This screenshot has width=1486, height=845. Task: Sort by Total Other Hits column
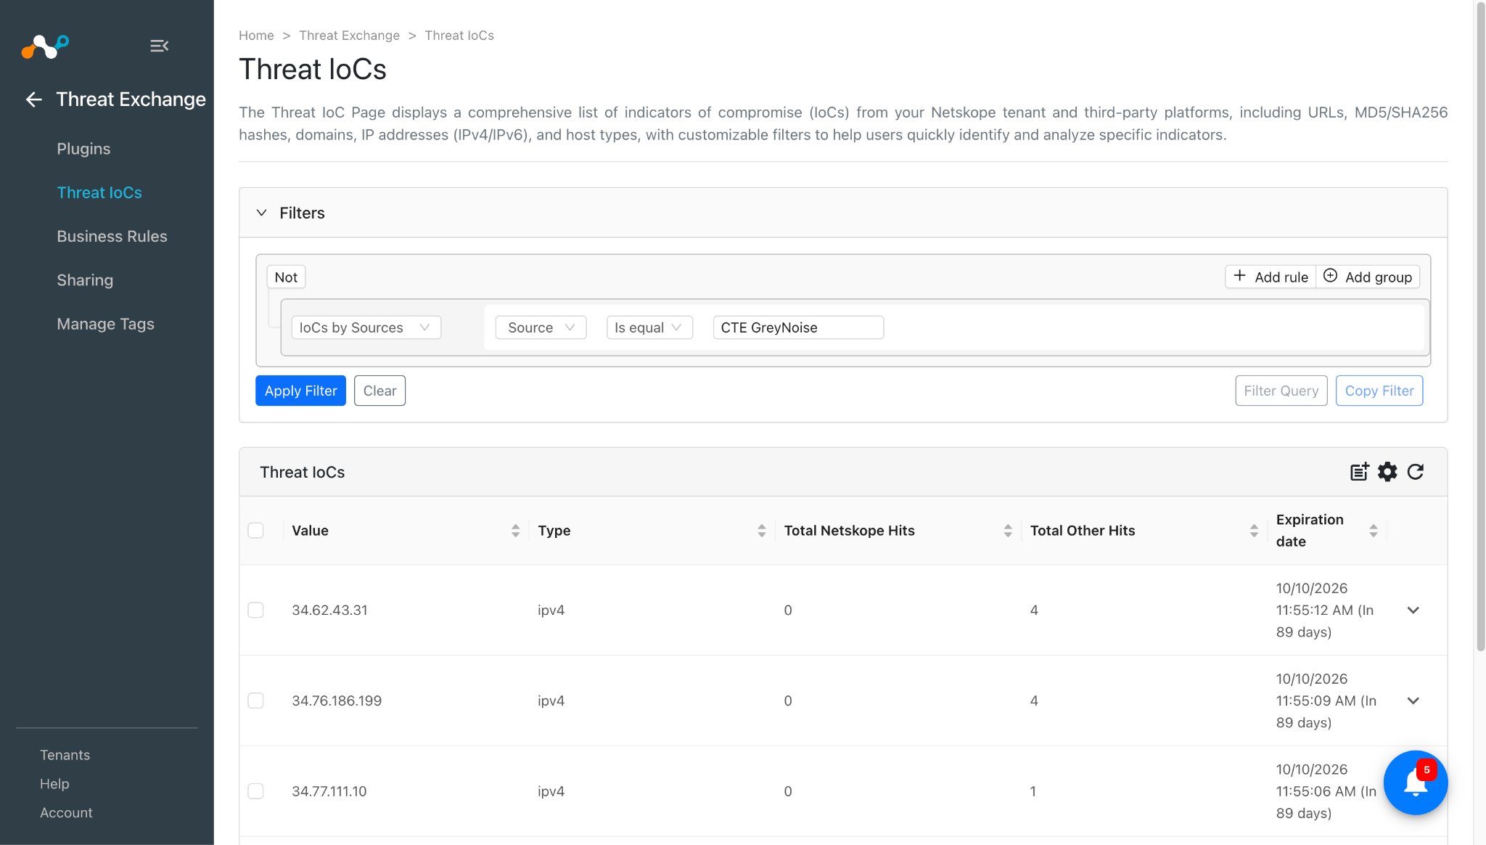(x=1254, y=531)
